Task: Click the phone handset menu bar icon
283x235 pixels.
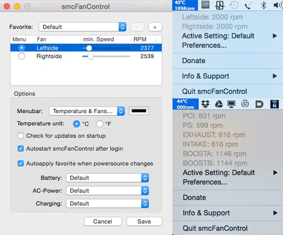Action: [x=248, y=5]
